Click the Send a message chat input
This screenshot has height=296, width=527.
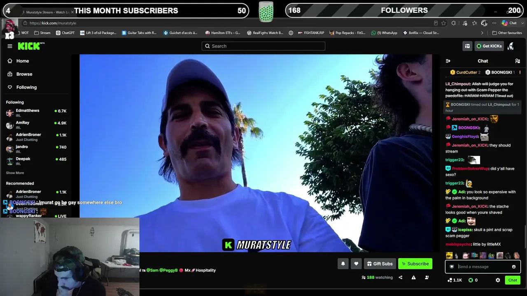click(x=483, y=267)
